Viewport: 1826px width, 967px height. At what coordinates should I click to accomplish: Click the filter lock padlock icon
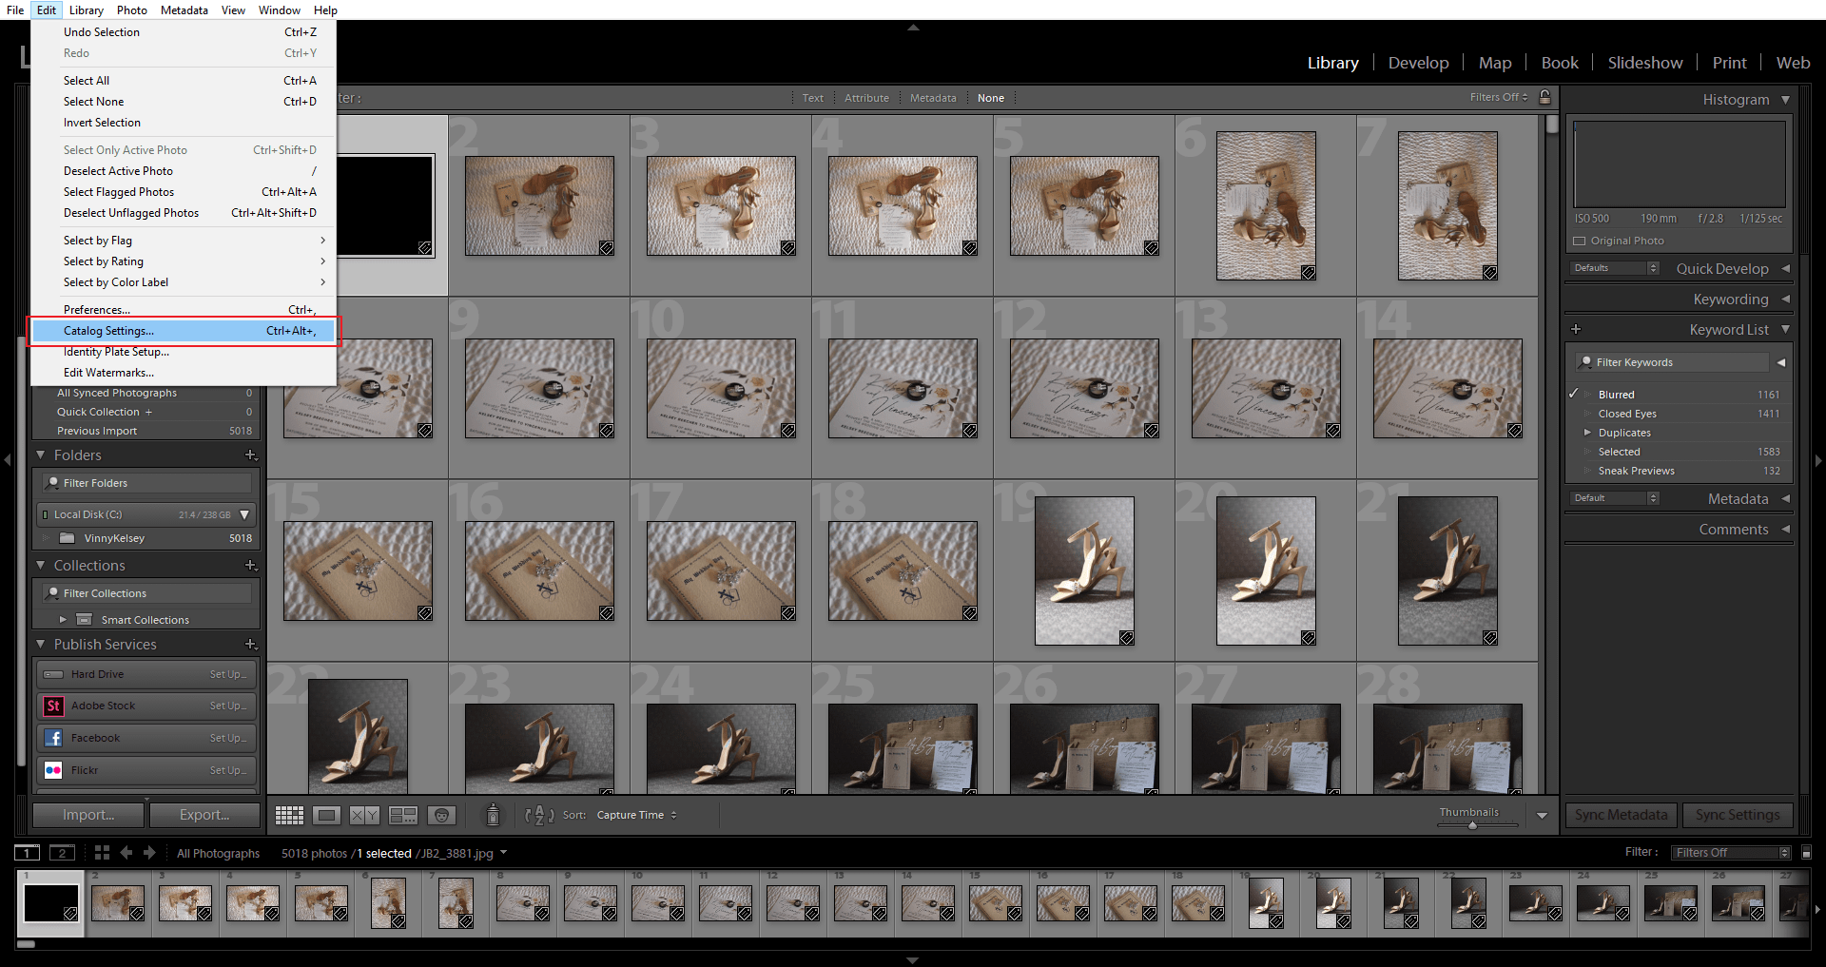pos(1545,97)
